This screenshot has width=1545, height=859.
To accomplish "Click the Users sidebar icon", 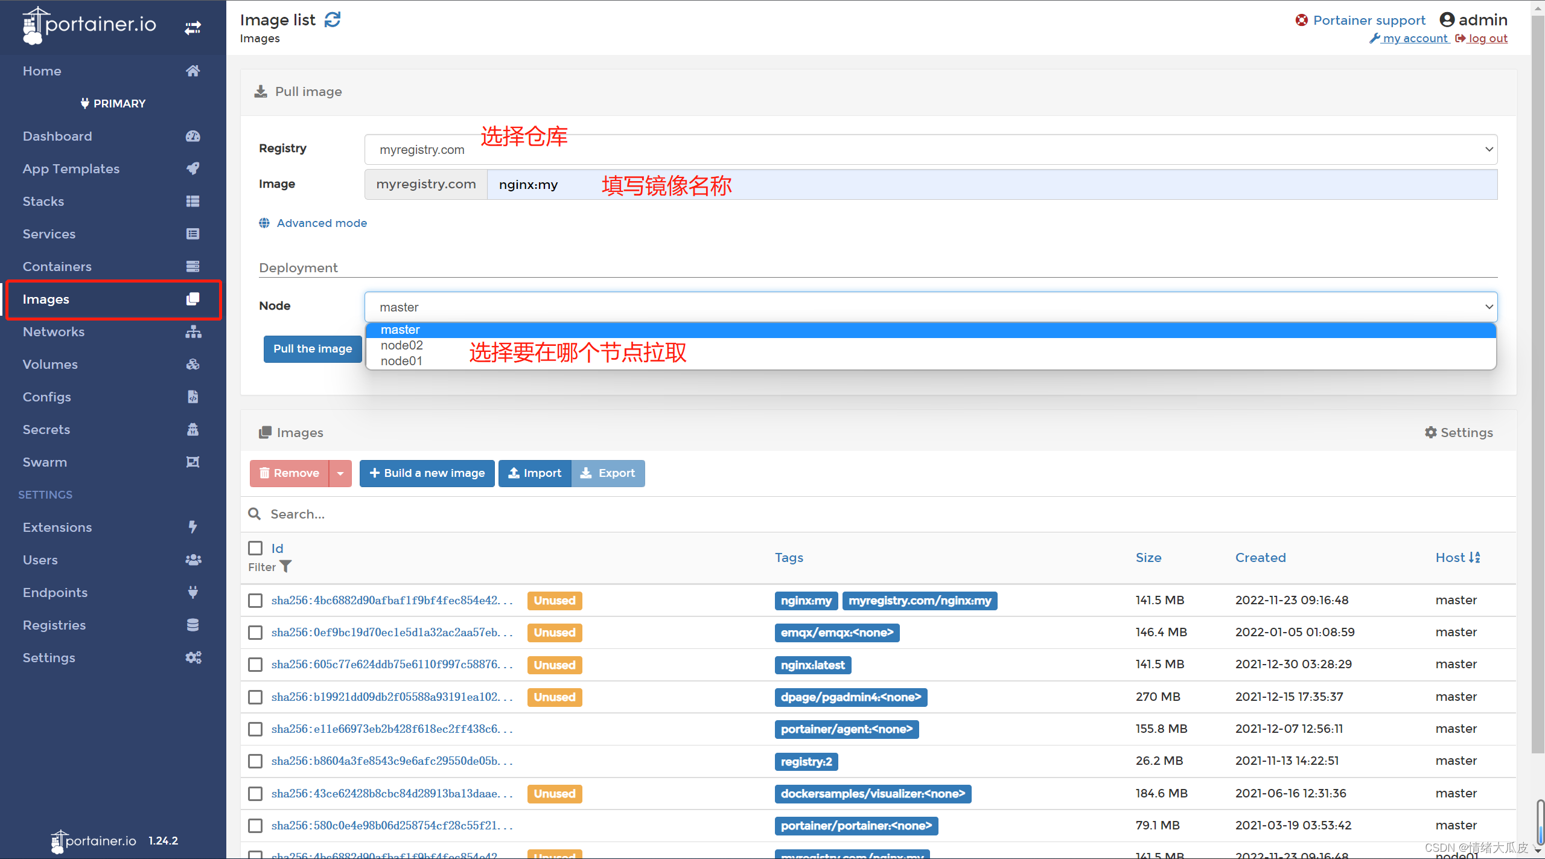I will (194, 560).
